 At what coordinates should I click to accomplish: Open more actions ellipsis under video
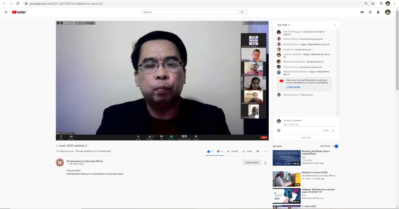click(265, 152)
